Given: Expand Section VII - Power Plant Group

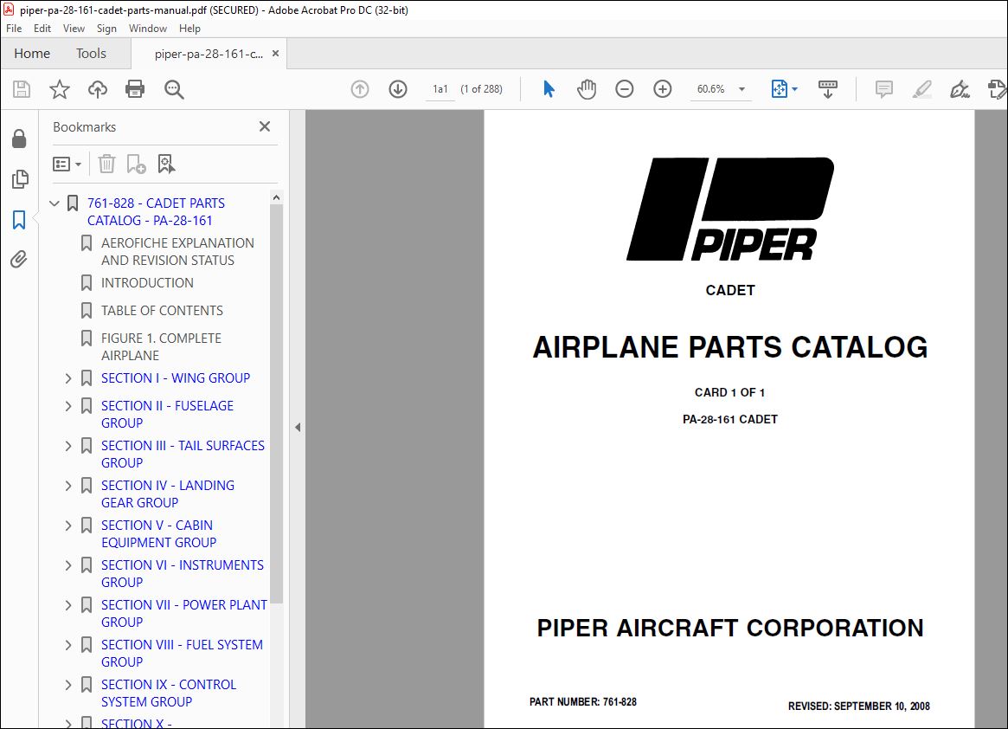Looking at the screenshot, I should click(x=68, y=605).
